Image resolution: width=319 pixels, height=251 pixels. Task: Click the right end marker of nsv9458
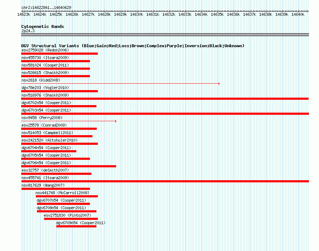coord(116,121)
